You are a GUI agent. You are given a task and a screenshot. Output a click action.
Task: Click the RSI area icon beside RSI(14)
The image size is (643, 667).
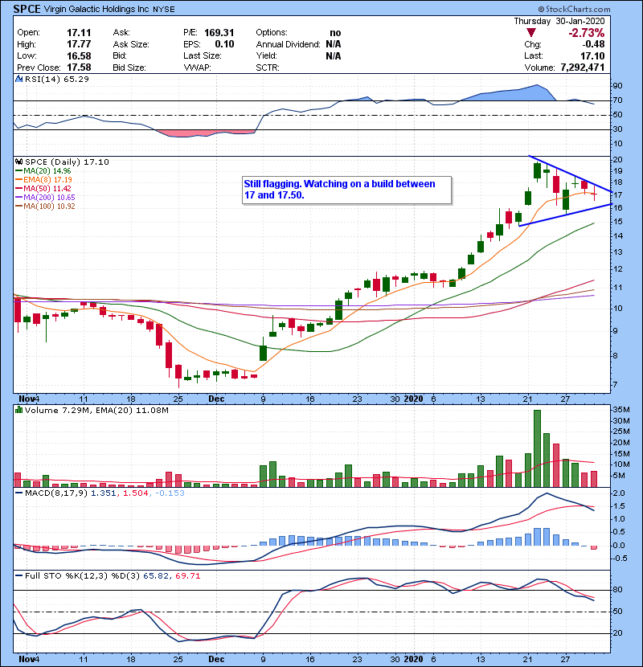coord(18,79)
